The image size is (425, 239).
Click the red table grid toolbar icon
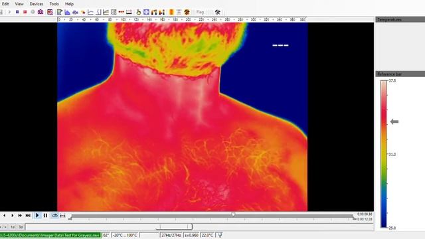[50, 12]
